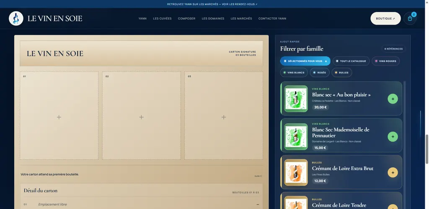Image resolution: width=429 pixels, height=209 pixels.
Task: Filter by Vins blancs
Action: click(294, 73)
